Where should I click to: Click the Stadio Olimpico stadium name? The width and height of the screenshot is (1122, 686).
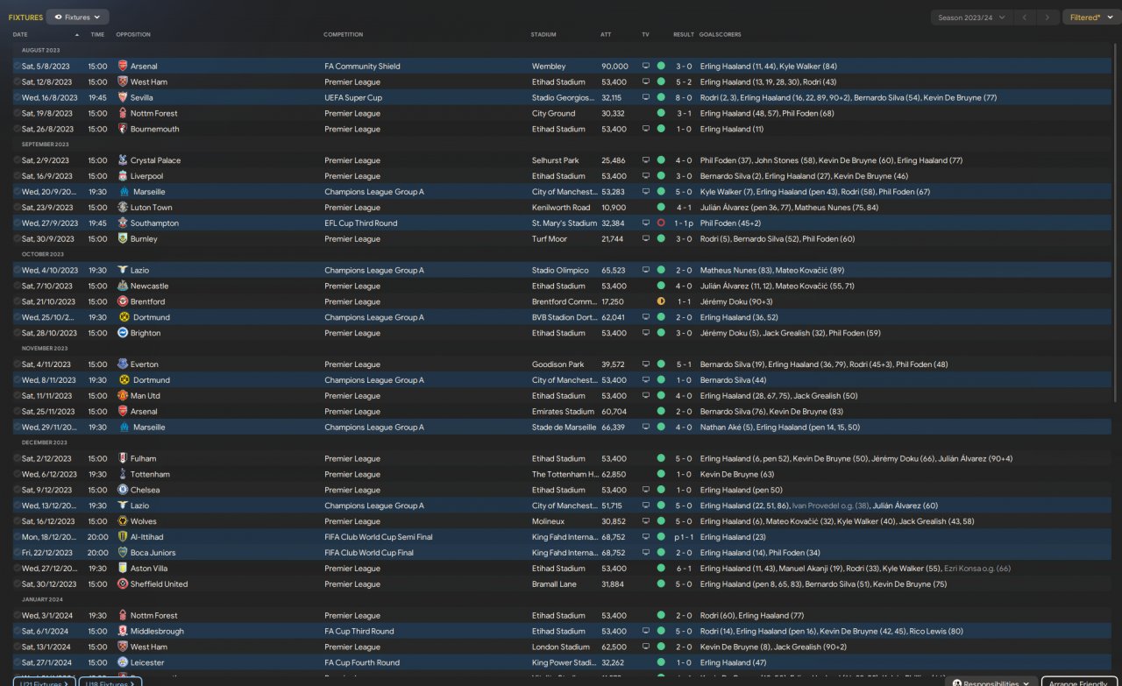[559, 271]
